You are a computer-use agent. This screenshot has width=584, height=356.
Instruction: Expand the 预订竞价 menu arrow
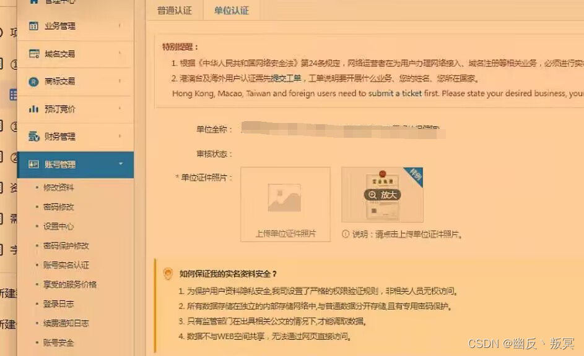tap(120, 108)
